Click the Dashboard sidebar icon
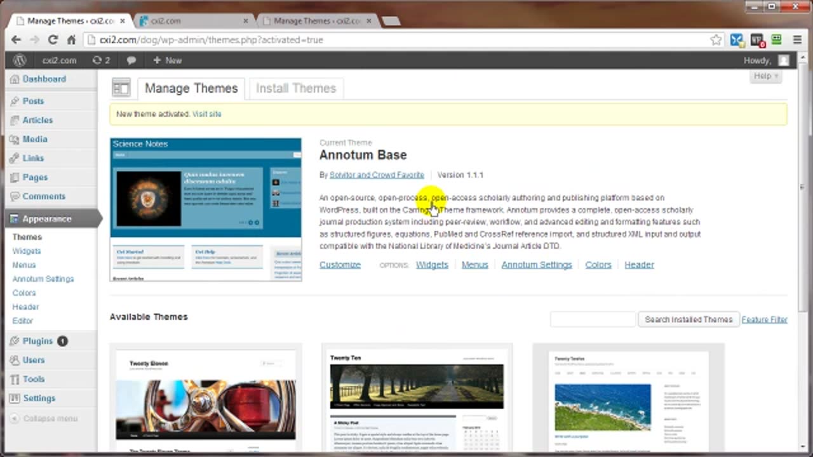The image size is (813, 457). 15,79
